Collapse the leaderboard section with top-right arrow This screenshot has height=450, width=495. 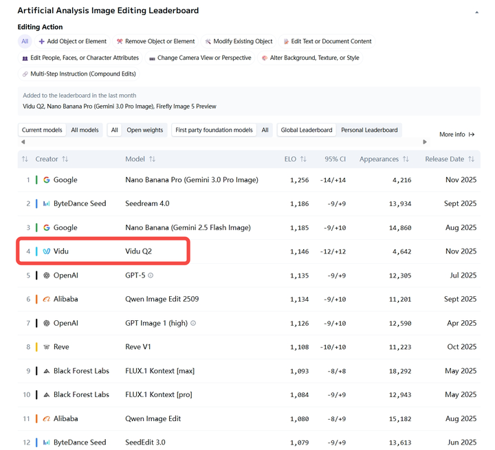476,12
